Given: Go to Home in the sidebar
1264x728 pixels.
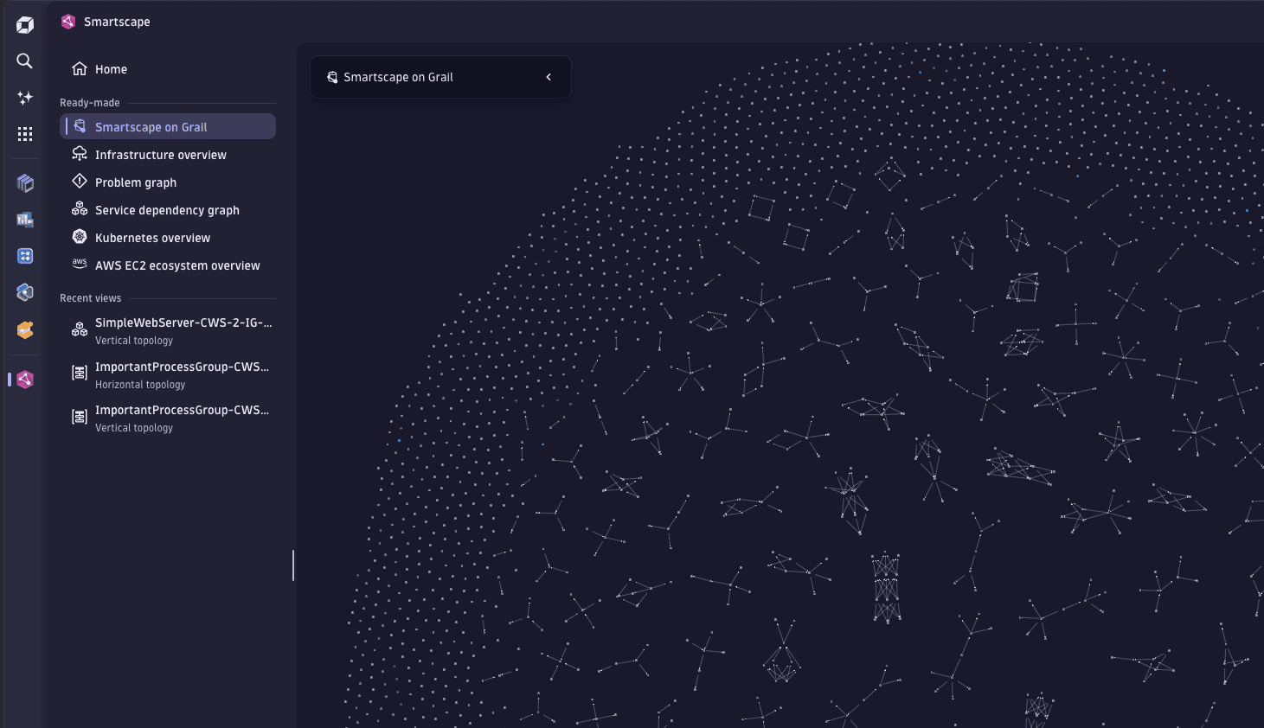Looking at the screenshot, I should (x=111, y=68).
